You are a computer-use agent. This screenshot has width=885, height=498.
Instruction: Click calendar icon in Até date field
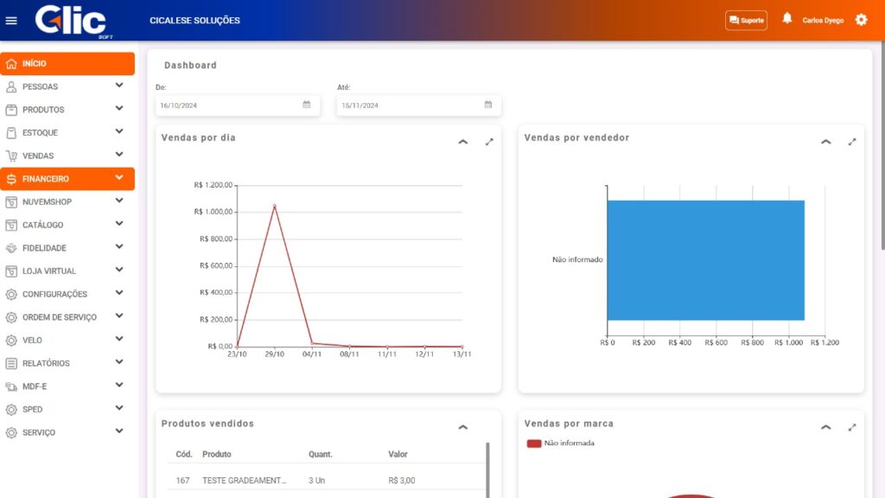tap(488, 105)
